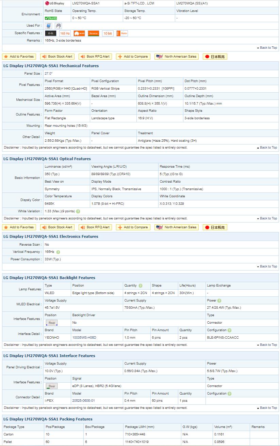The width and height of the screenshot is (280, 446).
Task: Open Configuration help icon in Backlight Features
Action: point(230,330)
